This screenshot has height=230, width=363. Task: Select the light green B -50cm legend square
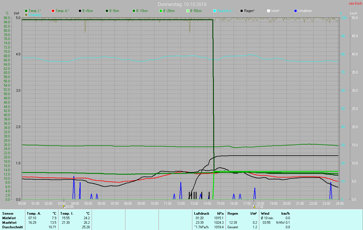[x=188, y=11]
